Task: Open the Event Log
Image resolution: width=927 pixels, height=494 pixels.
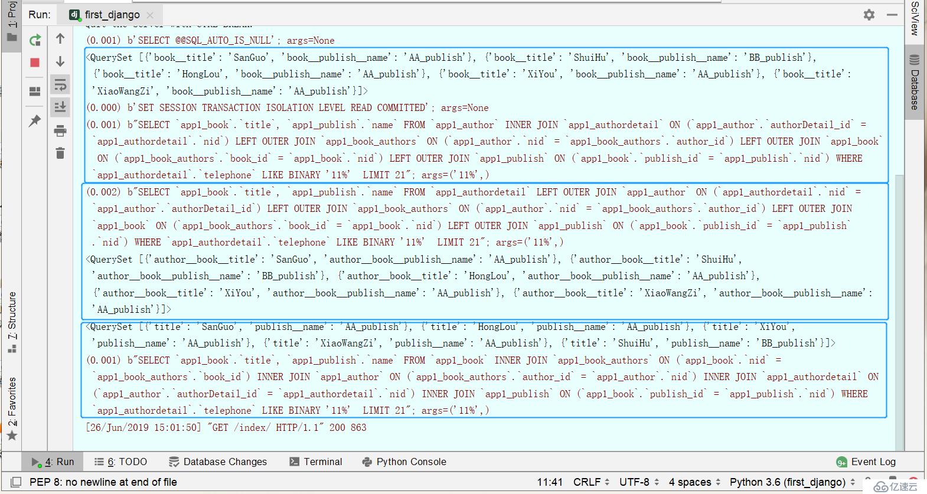Action: pos(866,462)
